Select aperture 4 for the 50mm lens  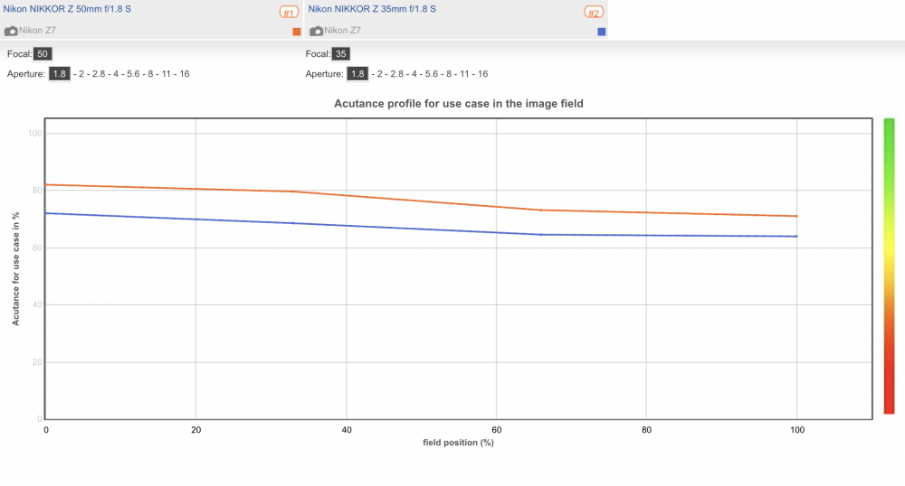pyautogui.click(x=116, y=74)
